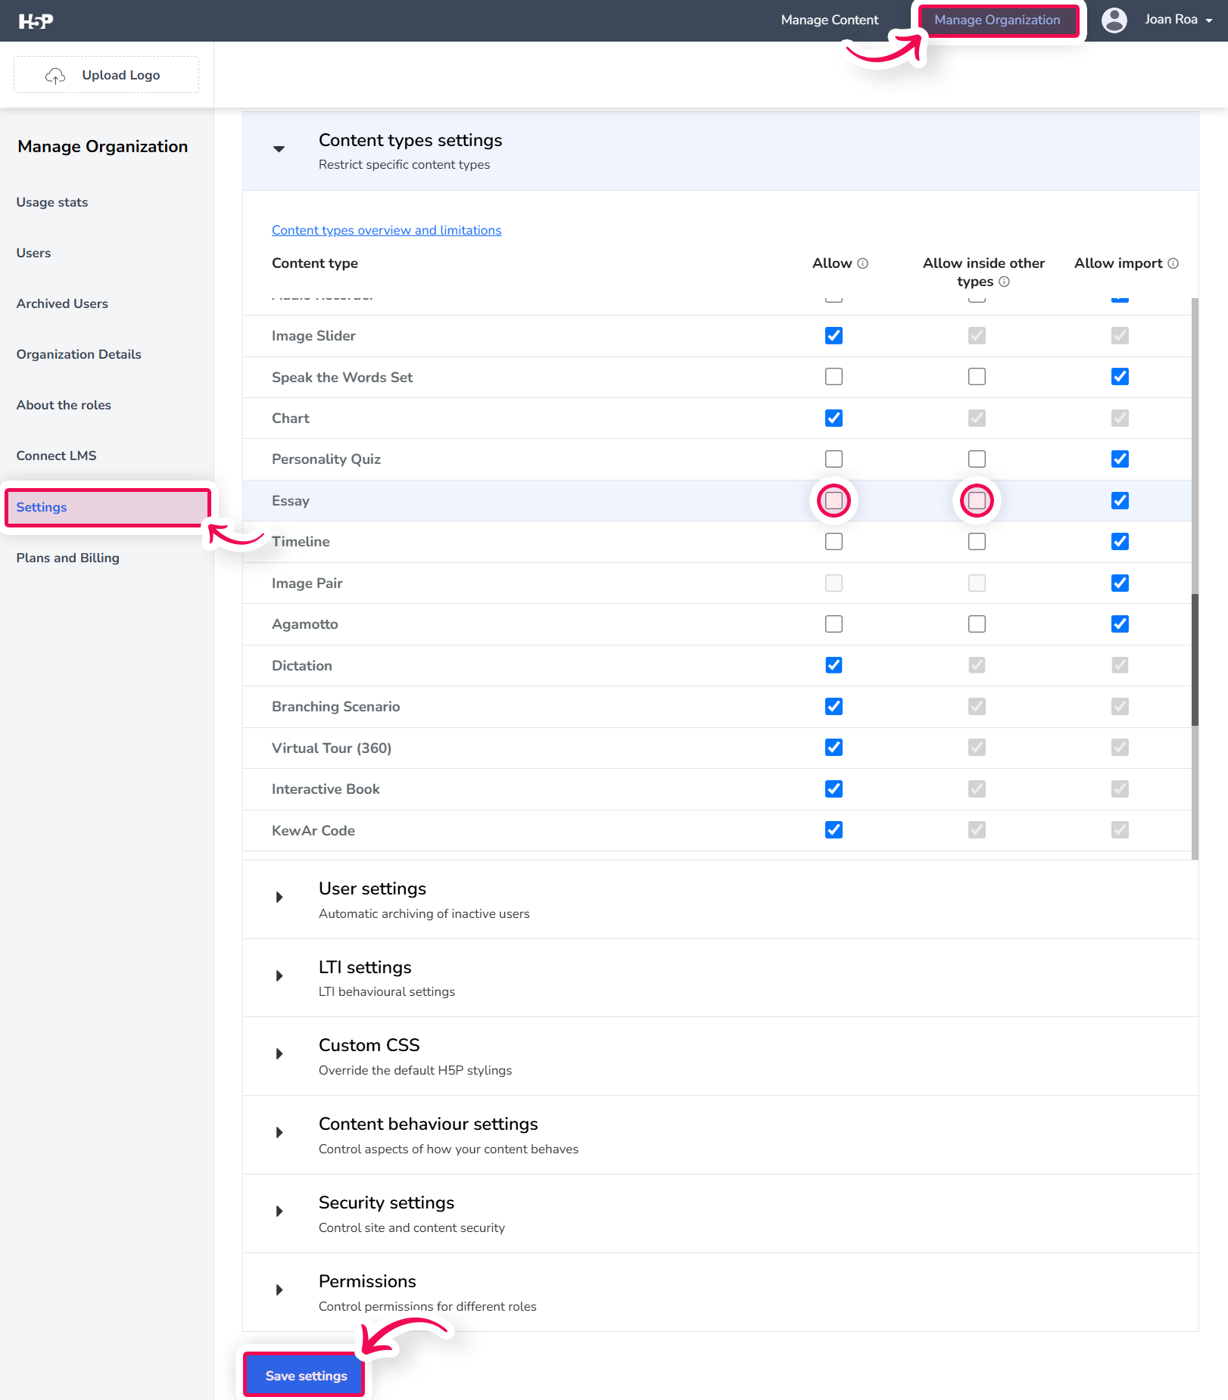Check Allow for Personality Quiz
This screenshot has height=1400, width=1228.
834,459
